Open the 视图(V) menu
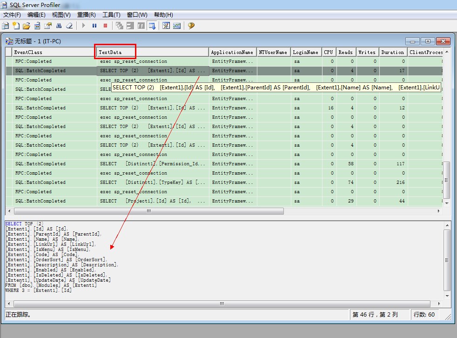Image resolution: width=457 pixels, height=338 pixels. click(x=61, y=15)
